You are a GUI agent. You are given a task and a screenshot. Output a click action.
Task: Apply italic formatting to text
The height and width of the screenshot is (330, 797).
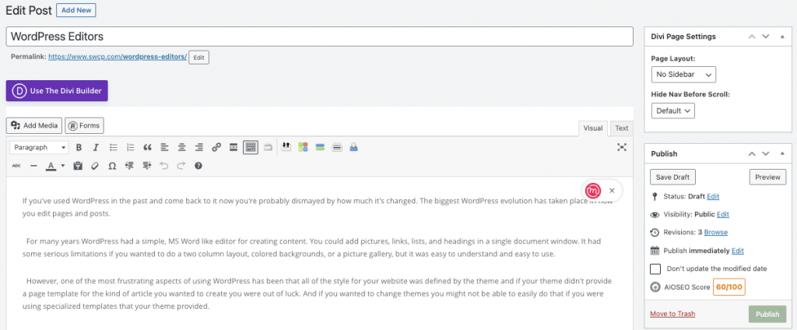(x=96, y=147)
